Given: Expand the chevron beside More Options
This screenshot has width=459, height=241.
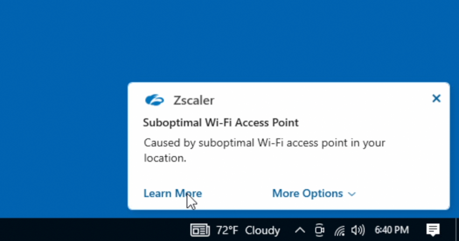Looking at the screenshot, I should 352,194.
